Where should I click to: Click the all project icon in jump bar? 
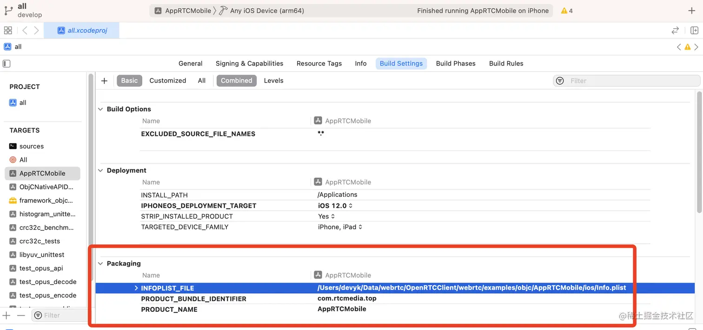(7, 46)
